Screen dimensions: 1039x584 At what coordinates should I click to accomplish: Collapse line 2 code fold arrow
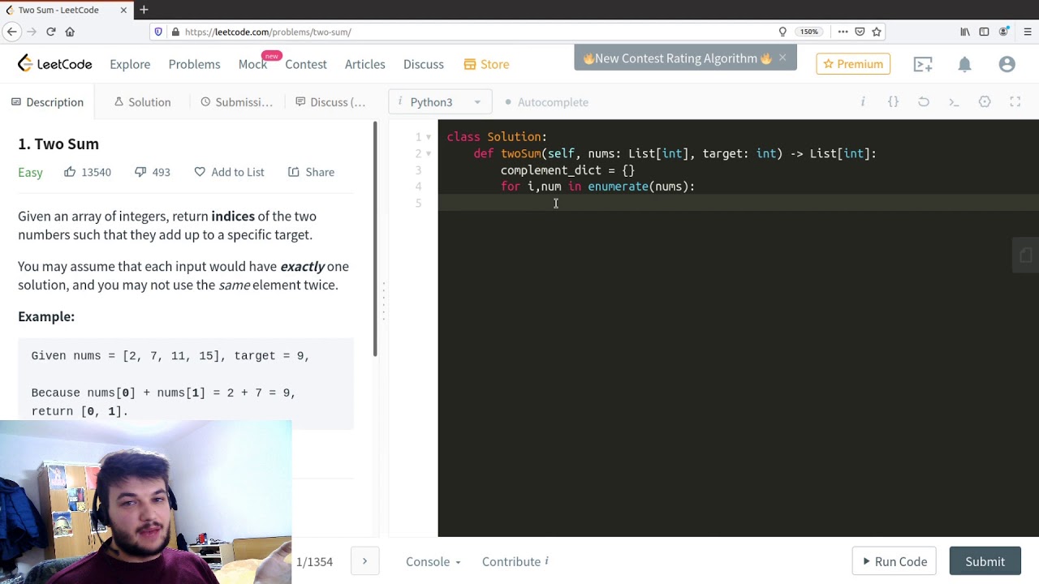(x=428, y=154)
